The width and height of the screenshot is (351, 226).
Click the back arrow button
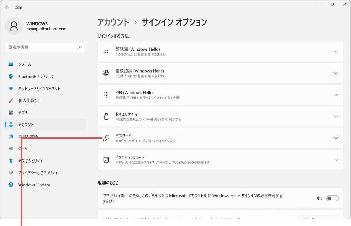click(7, 7)
